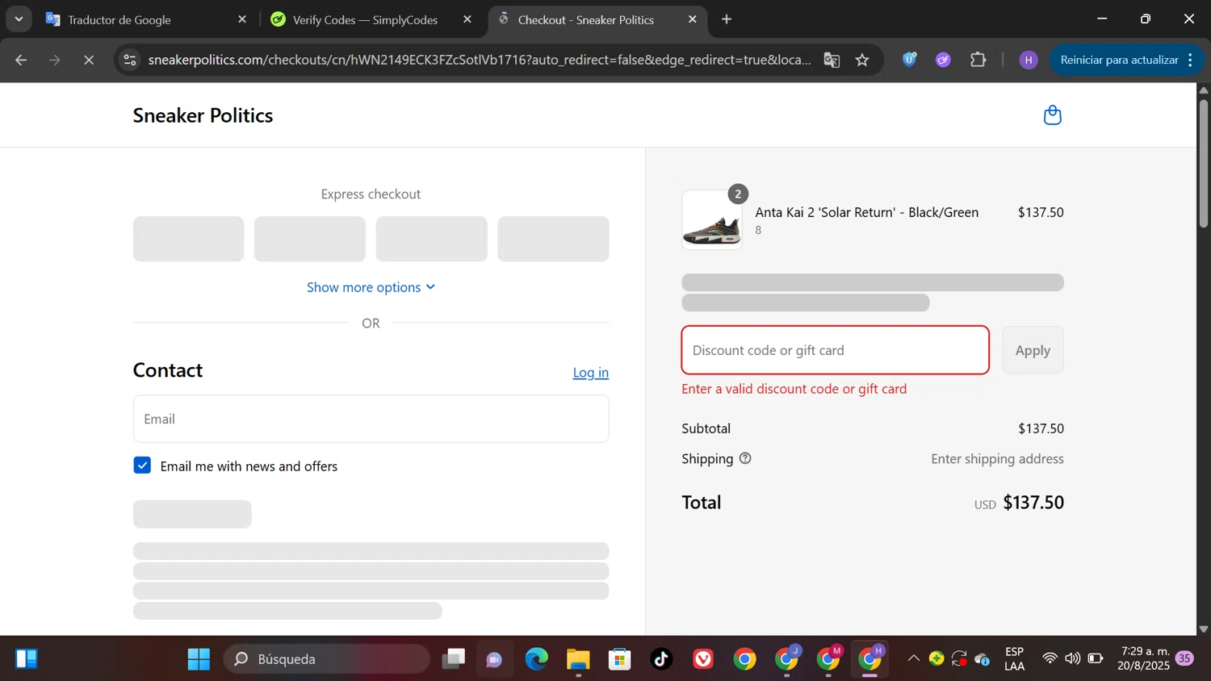Open File Explorer from the taskbar

[578, 659]
